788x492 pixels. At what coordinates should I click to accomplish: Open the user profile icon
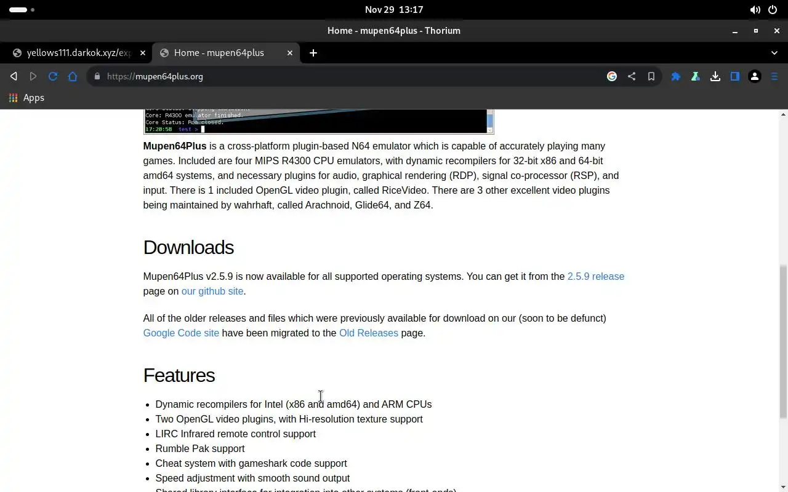click(755, 76)
